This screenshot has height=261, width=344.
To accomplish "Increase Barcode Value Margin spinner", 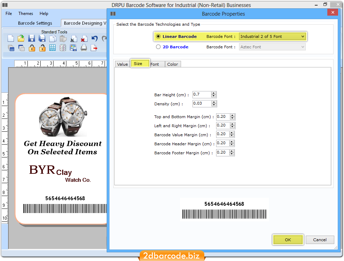I will tap(232, 133).
